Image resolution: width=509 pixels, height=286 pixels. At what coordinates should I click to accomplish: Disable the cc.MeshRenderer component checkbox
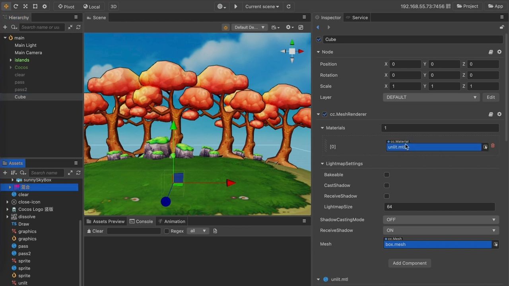point(325,114)
